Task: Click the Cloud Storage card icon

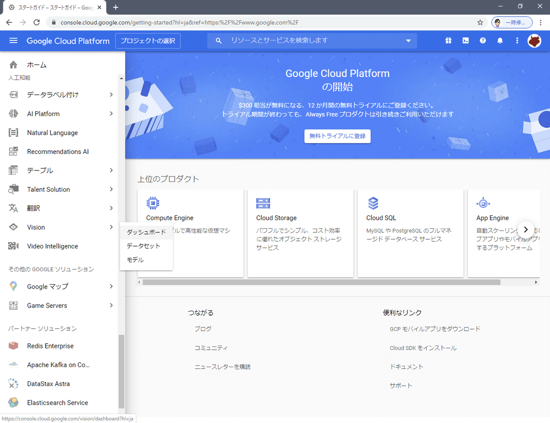Action: pos(263,203)
